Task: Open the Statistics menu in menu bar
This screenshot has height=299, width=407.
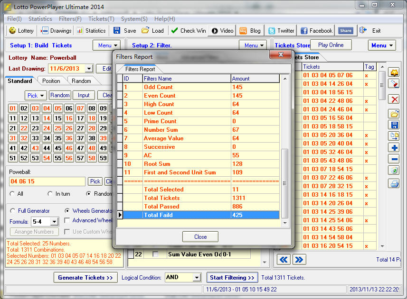Action: 40,19
